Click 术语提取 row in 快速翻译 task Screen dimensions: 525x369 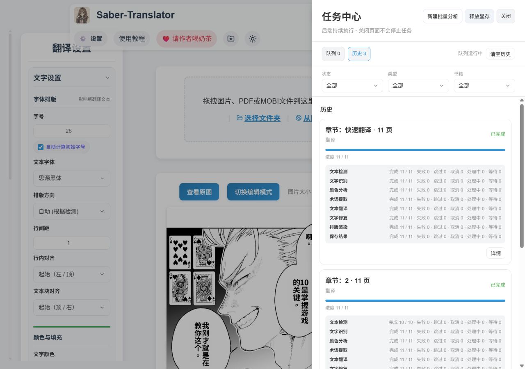click(x=415, y=199)
